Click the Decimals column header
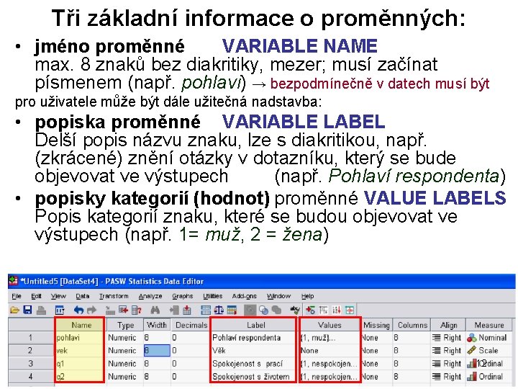 point(191,325)
